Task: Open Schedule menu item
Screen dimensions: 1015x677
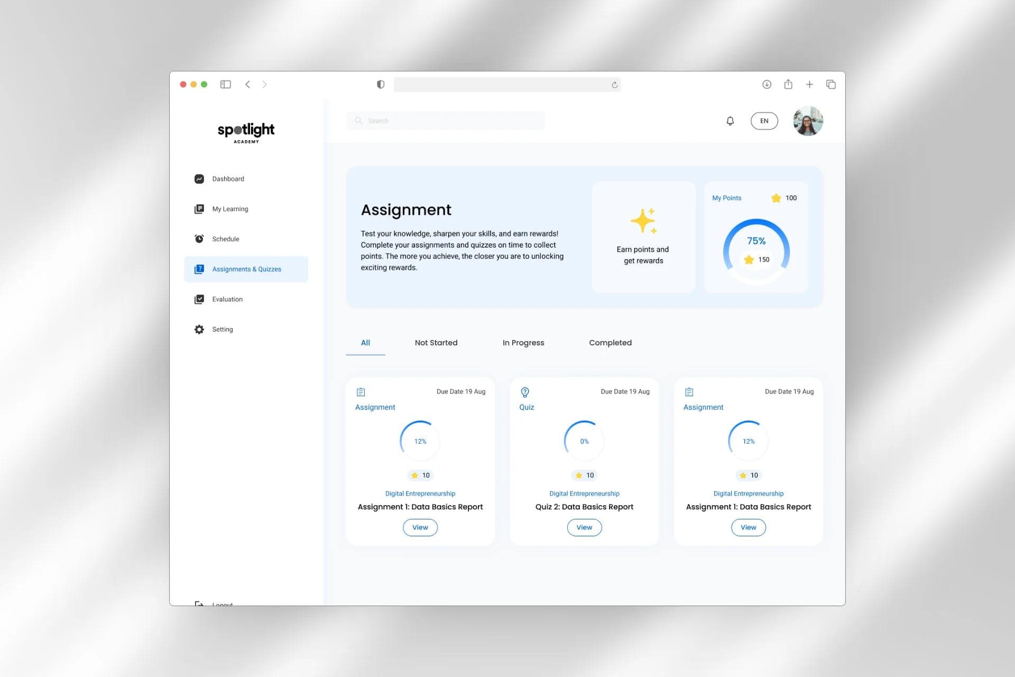Action: [246, 239]
